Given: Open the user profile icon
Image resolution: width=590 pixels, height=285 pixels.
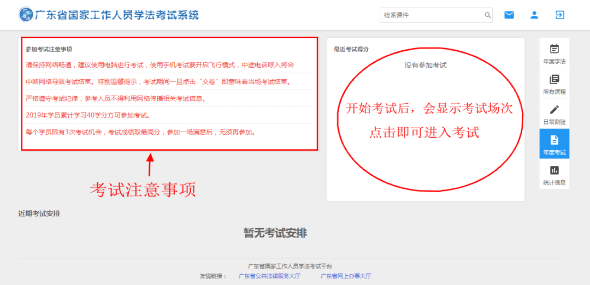Looking at the screenshot, I should (x=534, y=15).
